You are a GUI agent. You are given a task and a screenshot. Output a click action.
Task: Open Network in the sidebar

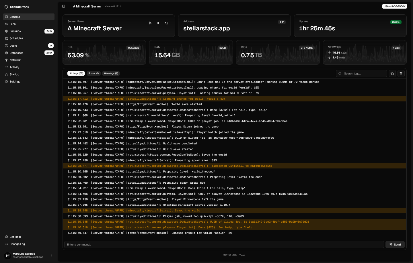[x=29, y=60]
